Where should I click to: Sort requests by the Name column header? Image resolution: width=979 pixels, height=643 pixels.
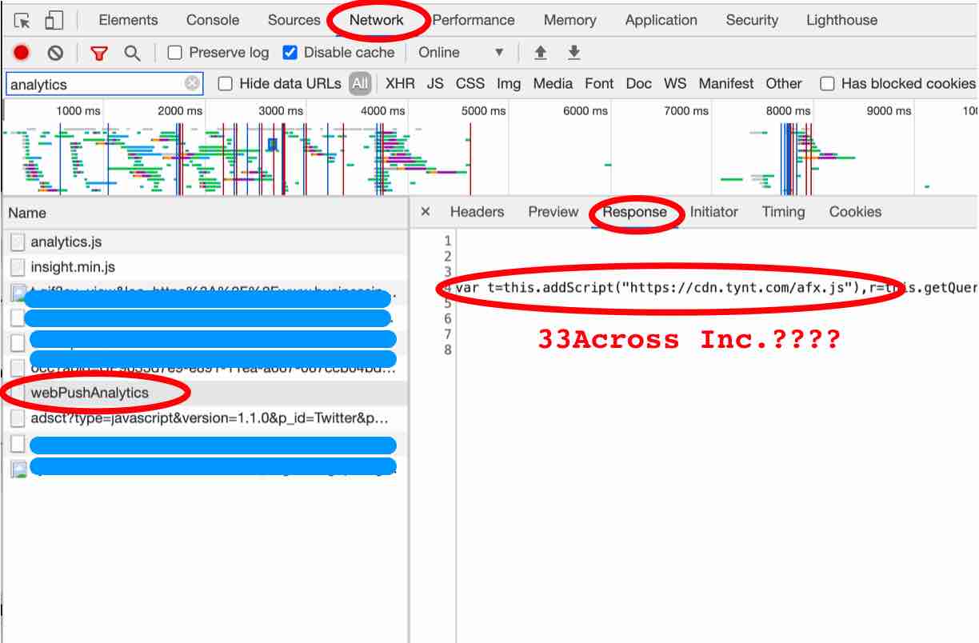[205, 214]
